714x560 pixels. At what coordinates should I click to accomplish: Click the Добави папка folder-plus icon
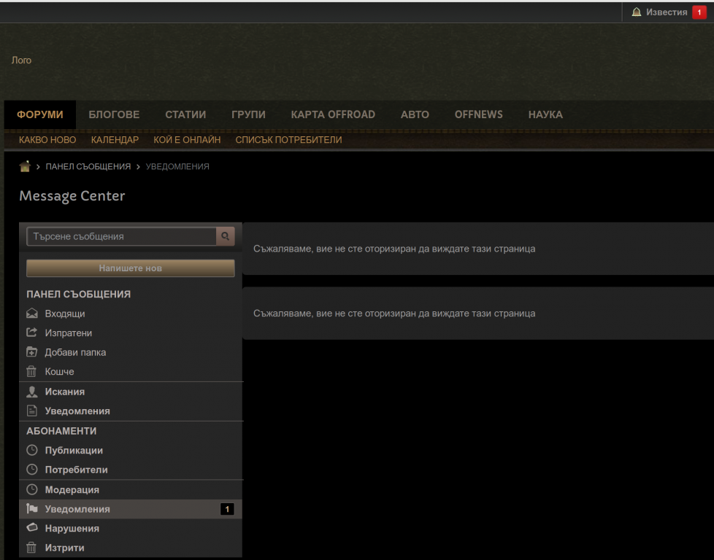pyautogui.click(x=32, y=352)
